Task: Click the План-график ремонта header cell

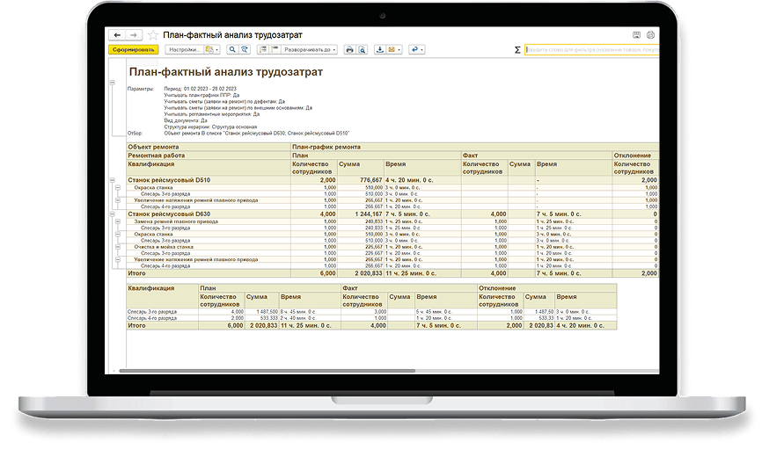Action: (x=475, y=147)
